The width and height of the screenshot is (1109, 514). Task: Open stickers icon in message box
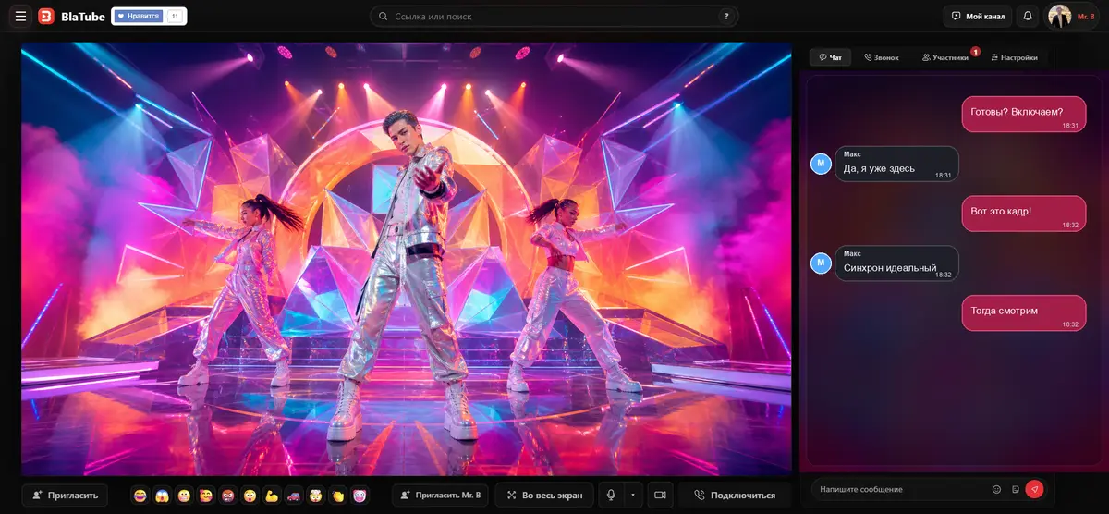point(1015,489)
